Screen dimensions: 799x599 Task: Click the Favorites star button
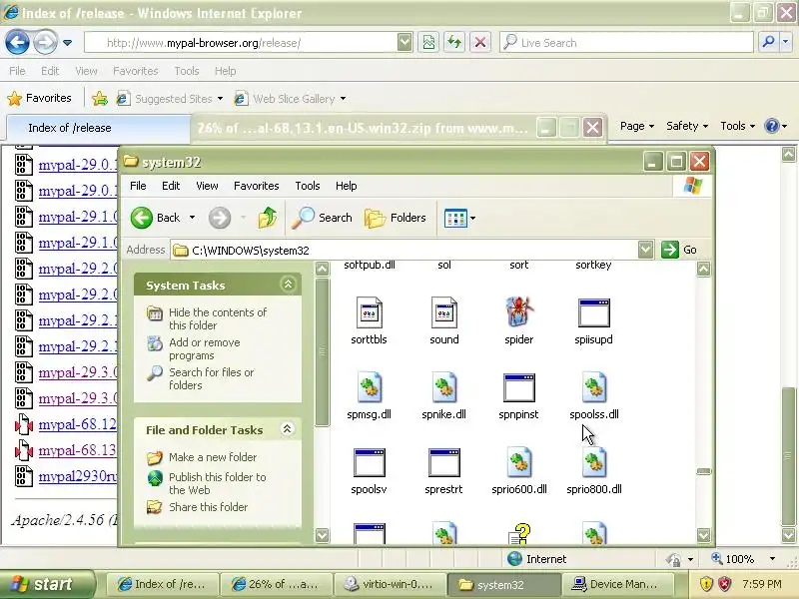point(39,98)
